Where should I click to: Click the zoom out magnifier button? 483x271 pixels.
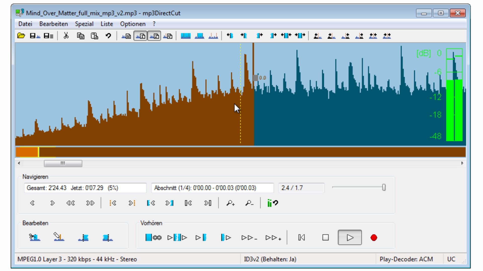point(249,203)
